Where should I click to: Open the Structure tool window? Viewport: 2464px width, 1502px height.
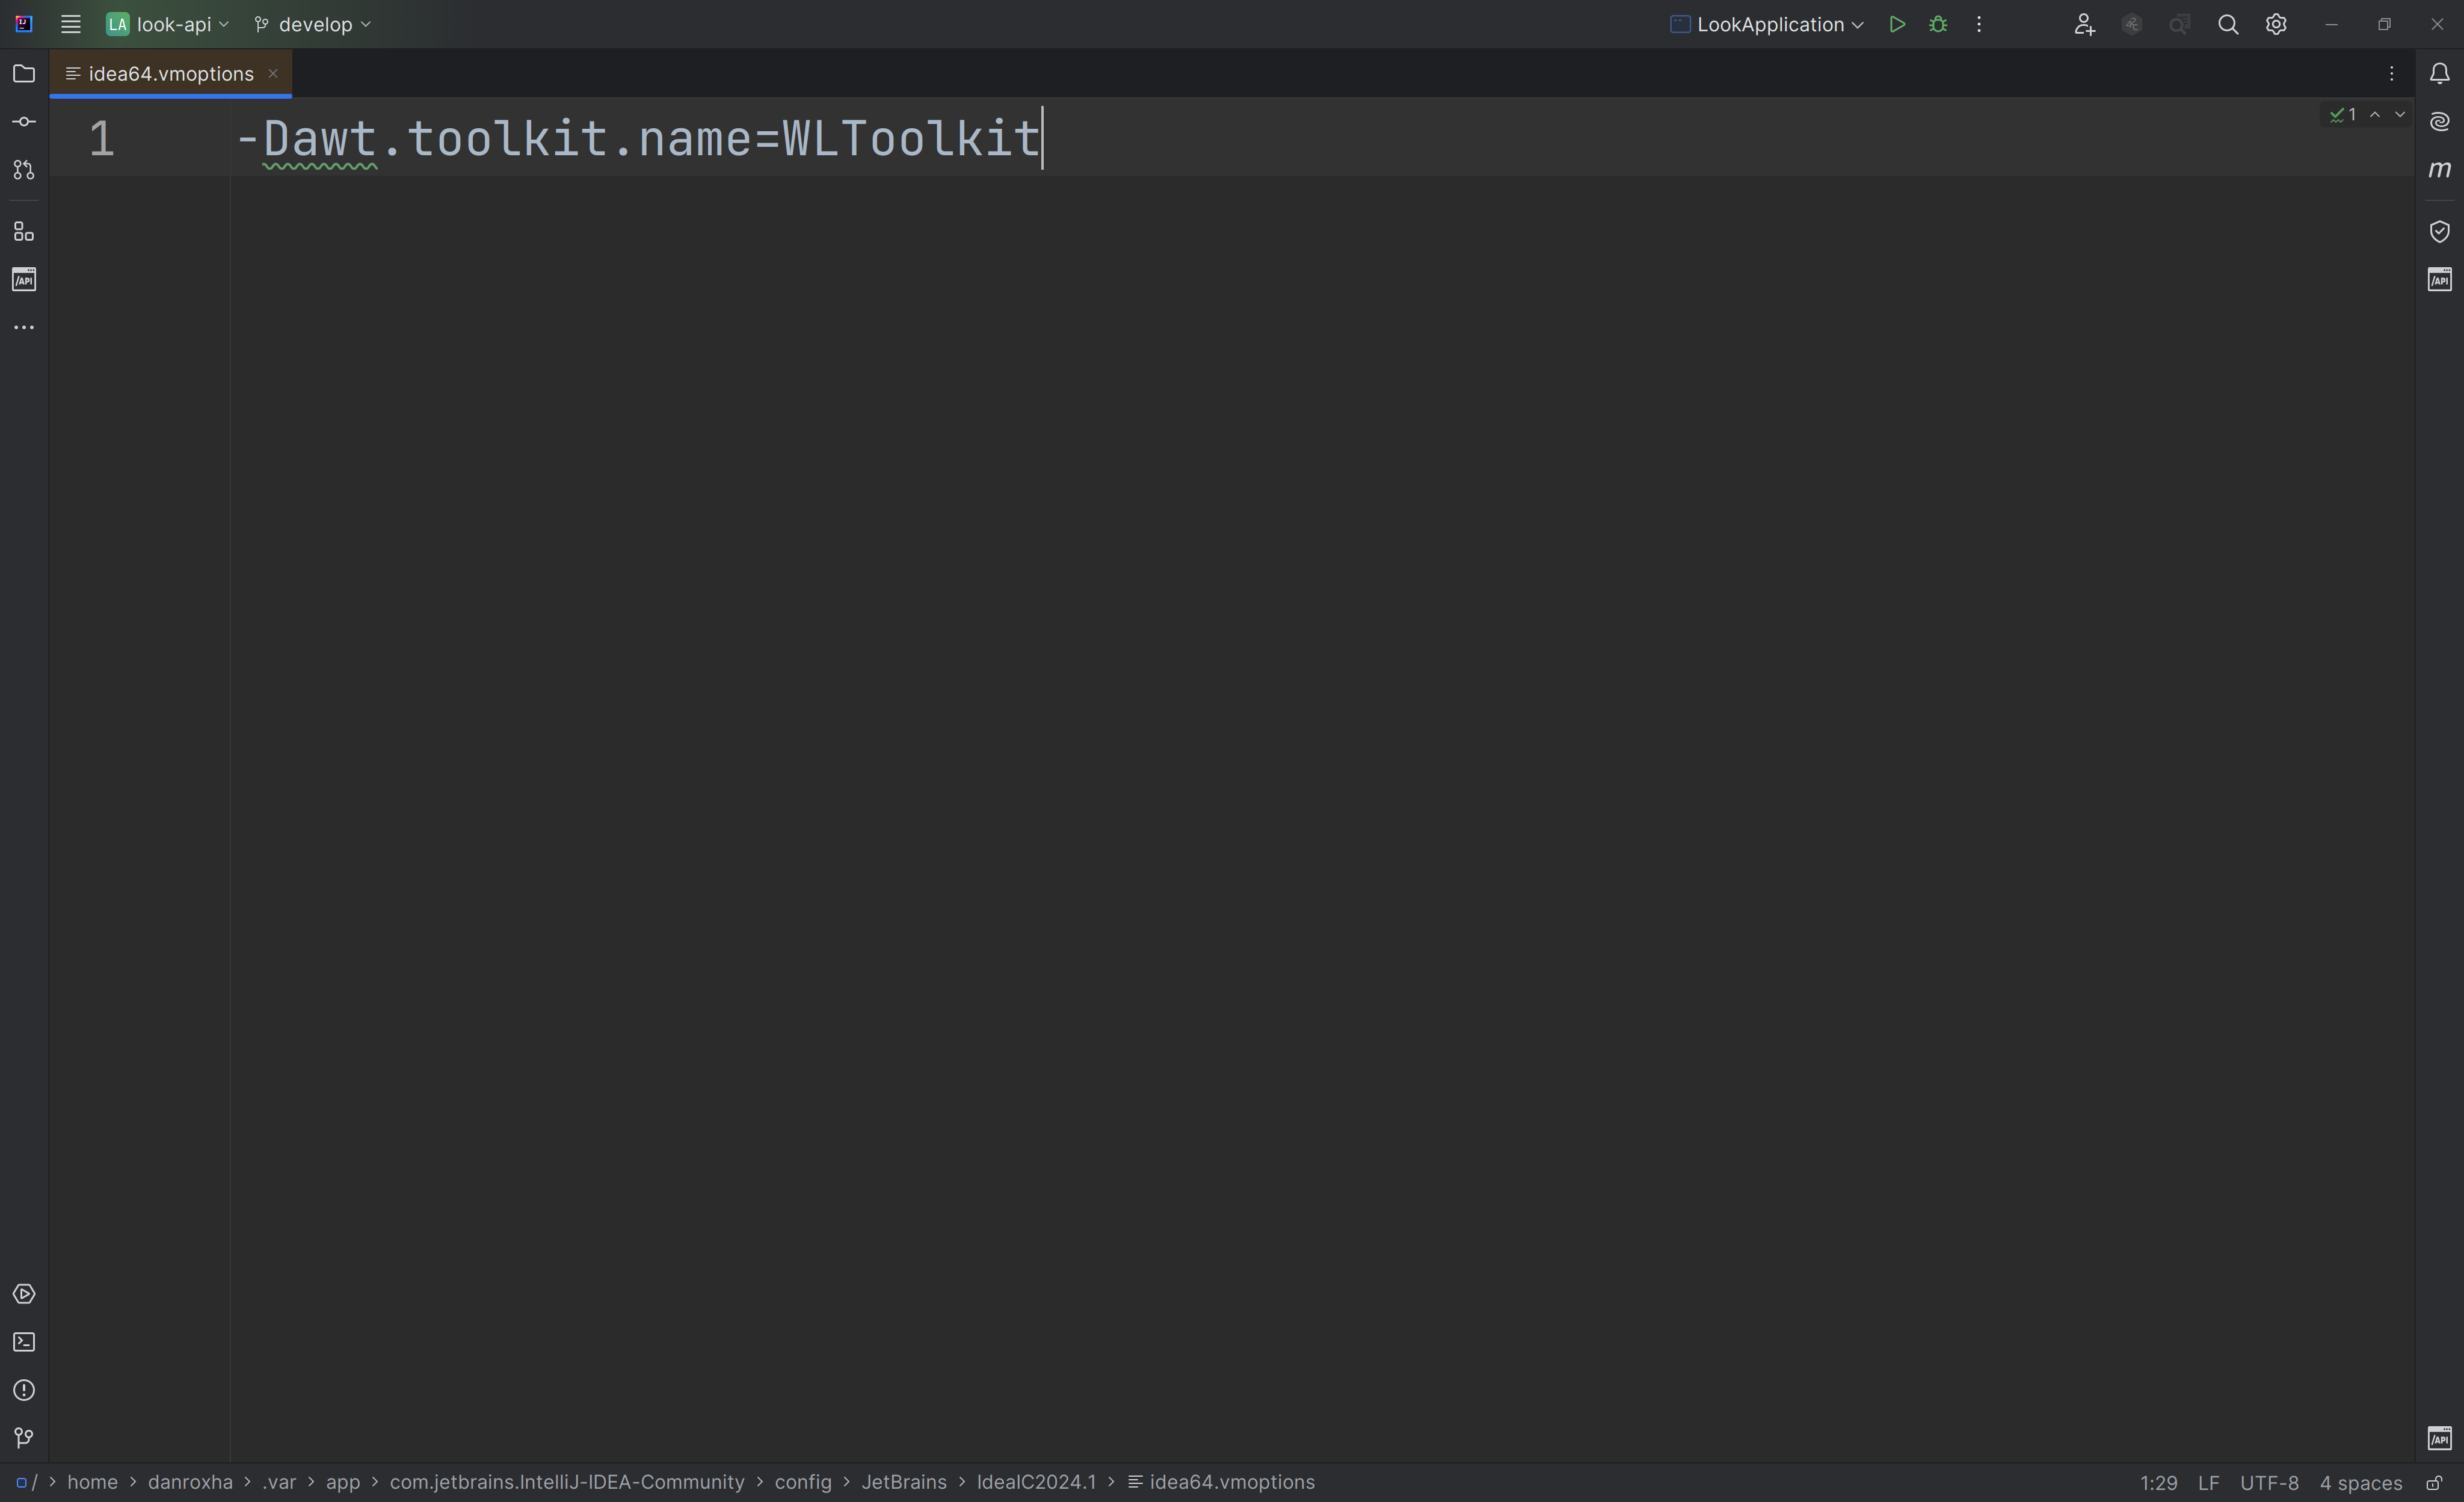tap(24, 232)
